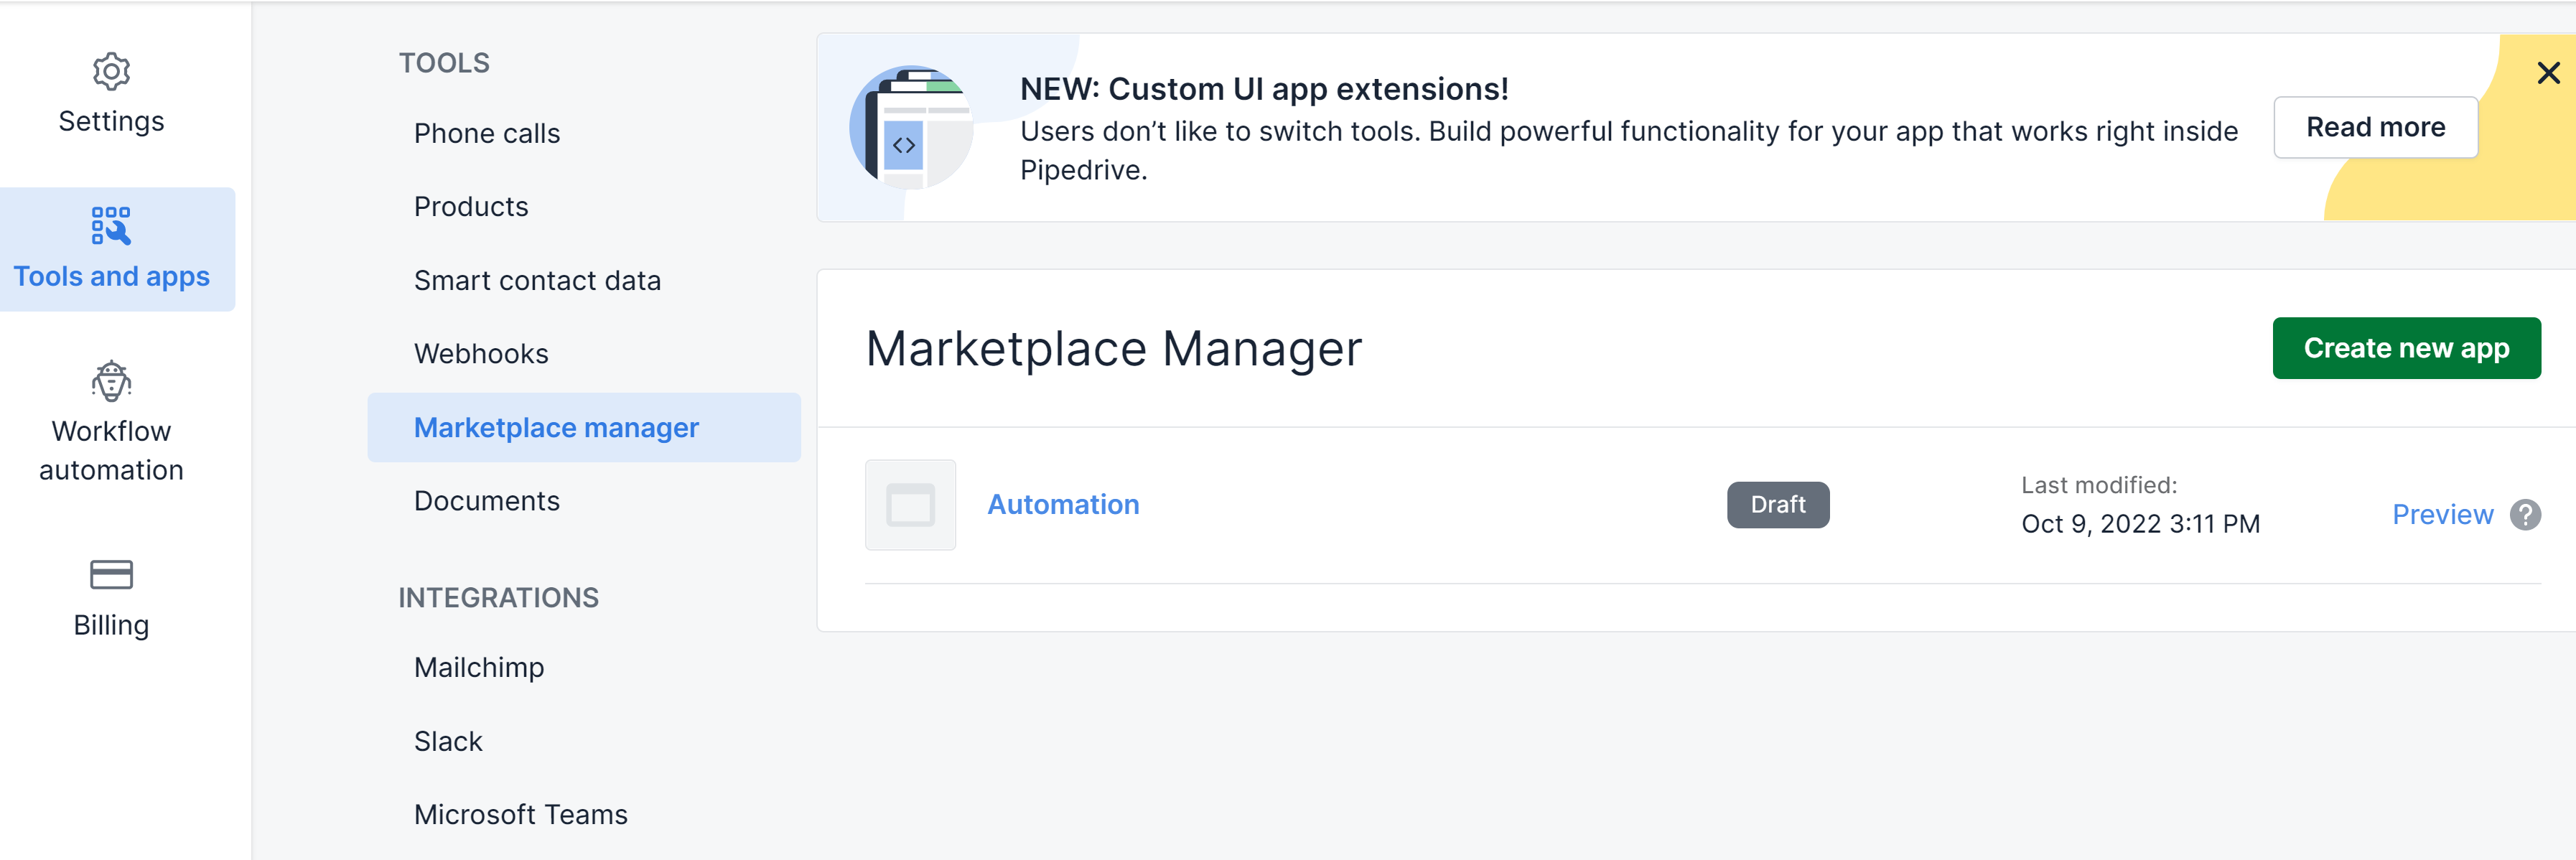Click the Read more button
The height and width of the screenshot is (860, 2576).
2375,127
